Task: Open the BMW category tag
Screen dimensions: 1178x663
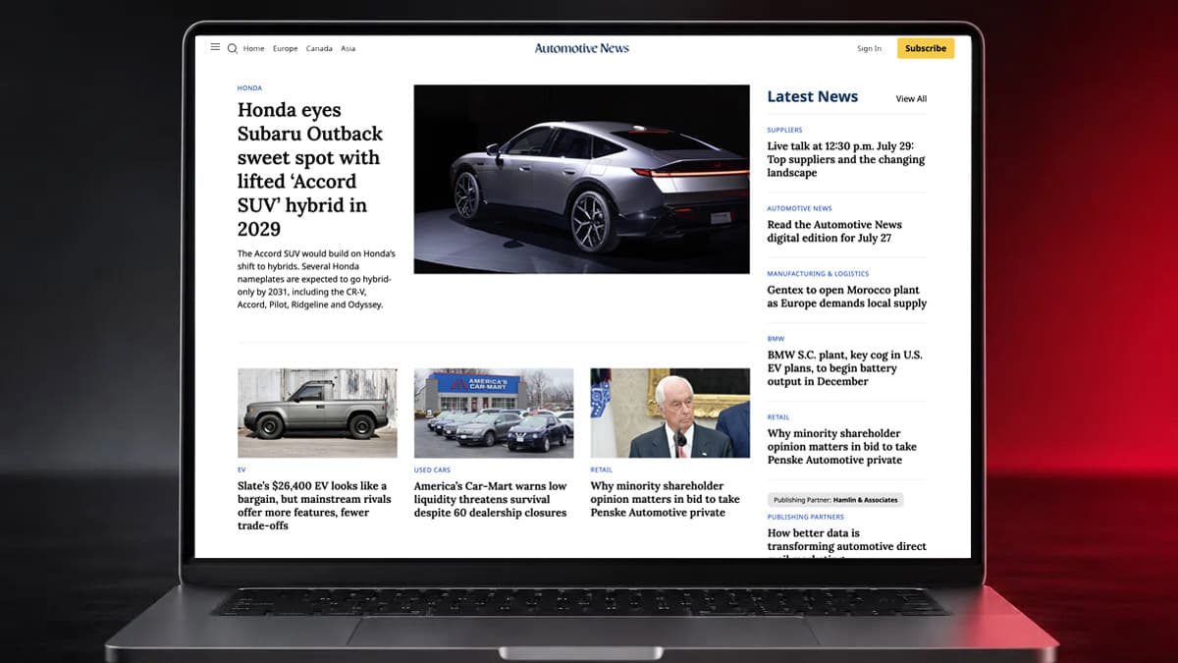Action: pyautogui.click(x=776, y=339)
